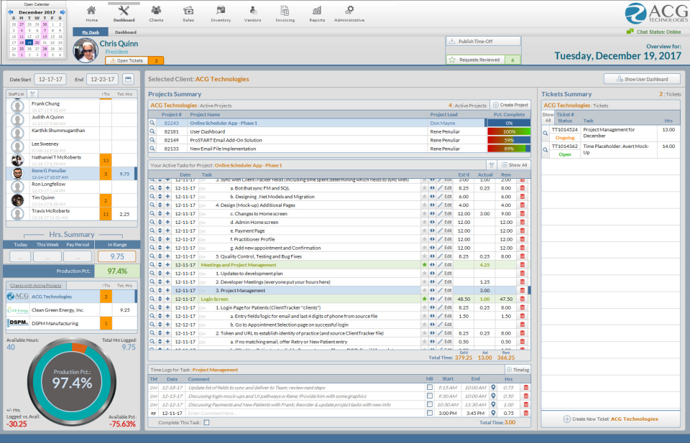Open the Reports chart icon
Image resolution: width=690 pixels, height=443 pixels.
(317, 11)
